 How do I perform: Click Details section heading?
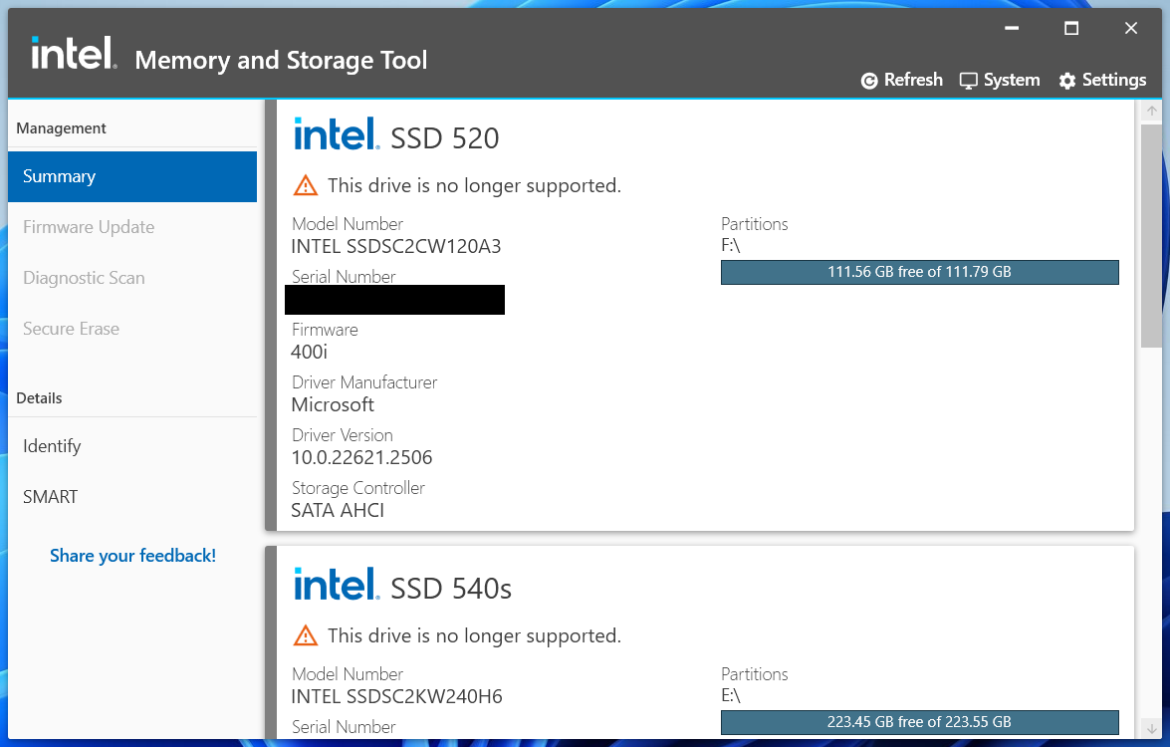(x=39, y=398)
